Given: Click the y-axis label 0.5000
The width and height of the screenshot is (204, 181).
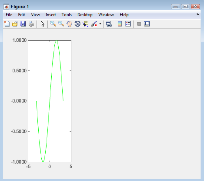Looking at the screenshot, I should click(20, 71).
